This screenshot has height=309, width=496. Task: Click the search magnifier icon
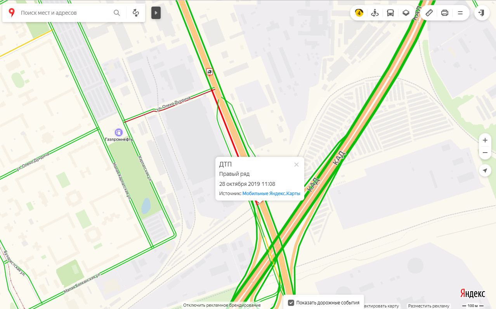(x=117, y=13)
